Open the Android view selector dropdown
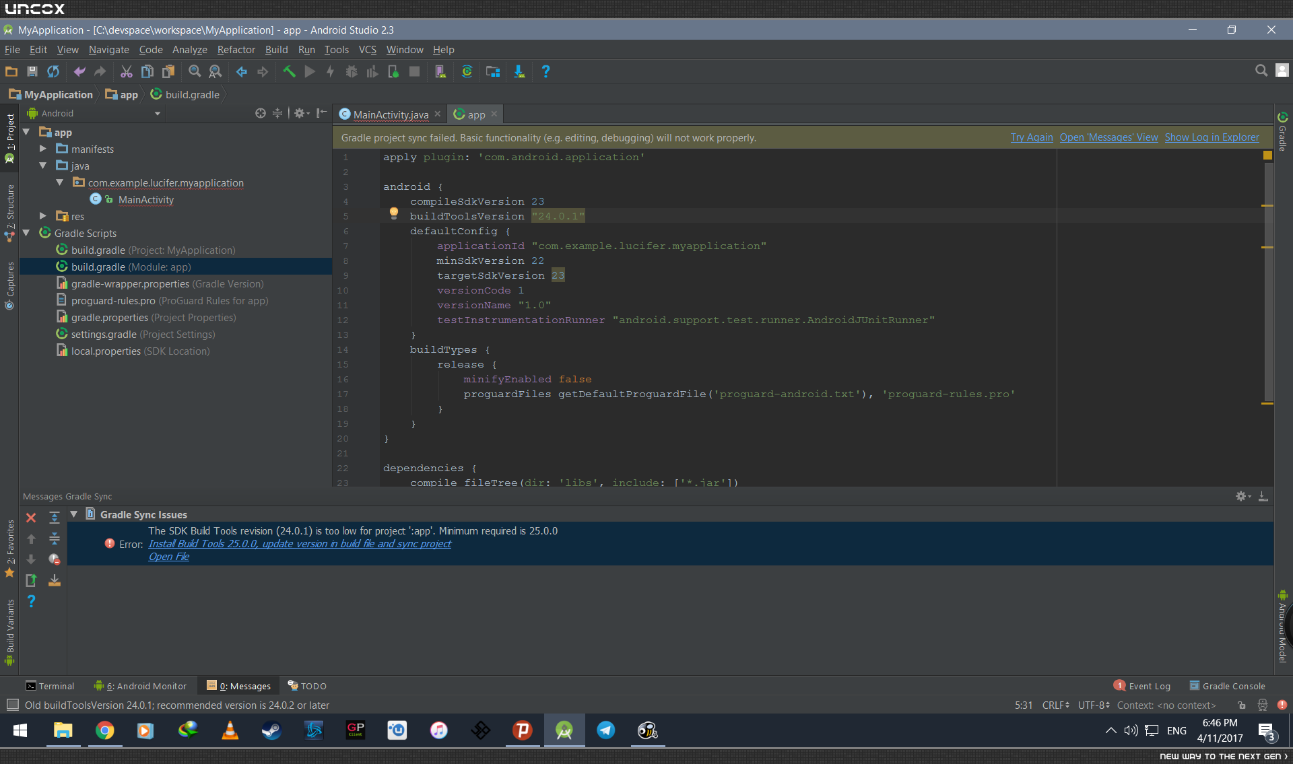Screen dimensions: 1293x764 (x=94, y=113)
